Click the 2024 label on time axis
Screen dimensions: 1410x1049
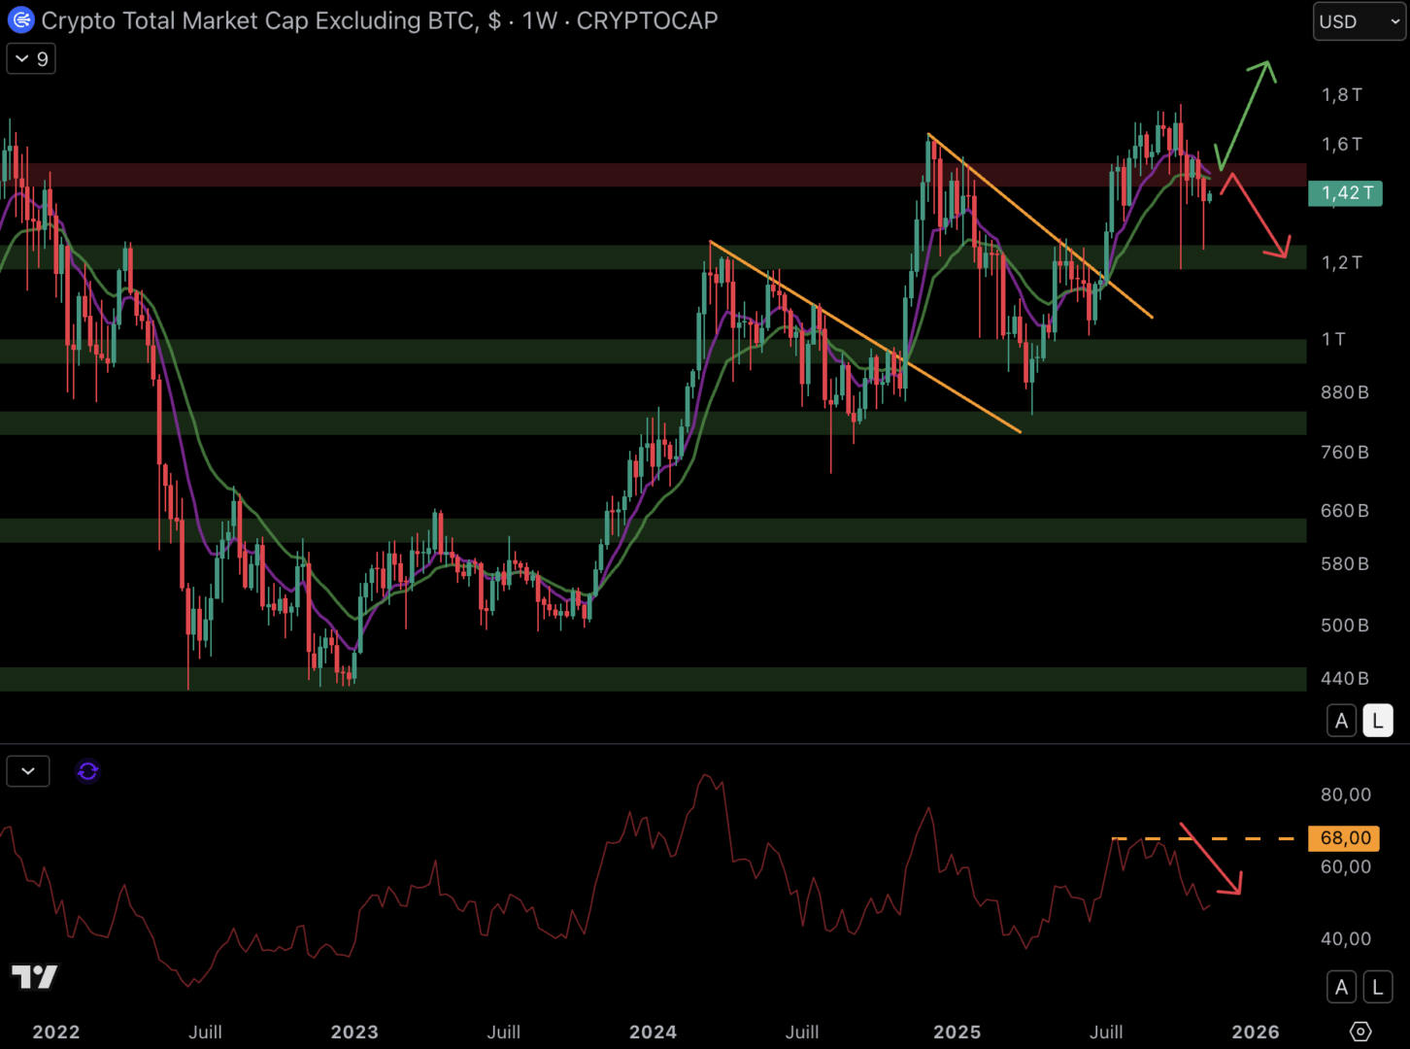point(653,1032)
